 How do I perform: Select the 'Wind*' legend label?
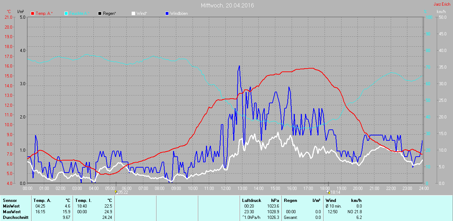(x=142, y=13)
